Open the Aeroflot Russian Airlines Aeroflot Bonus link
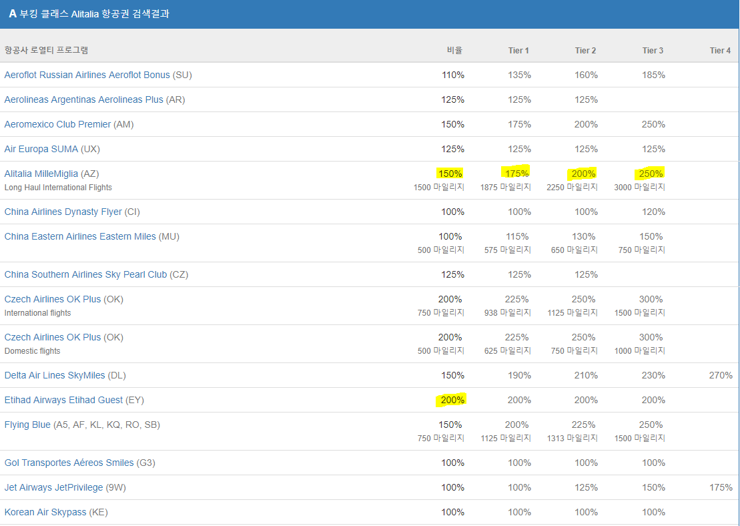This screenshot has height=526, width=740. (x=87, y=75)
